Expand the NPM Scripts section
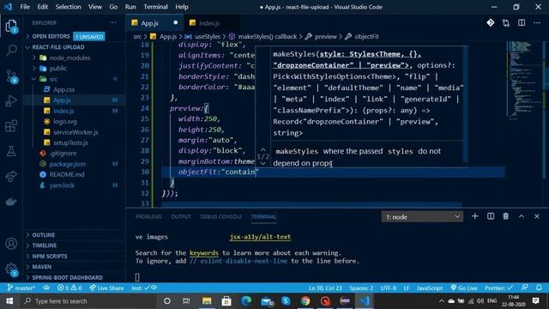The height and width of the screenshot is (309, 549). pos(50,256)
